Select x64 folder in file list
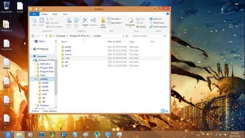The height and width of the screenshot is (138, 245). pos(66,62)
